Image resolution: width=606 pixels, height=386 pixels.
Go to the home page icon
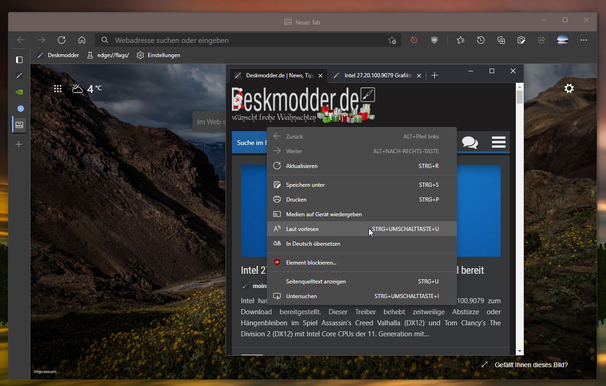point(82,40)
